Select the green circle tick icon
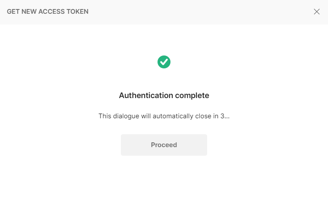The image size is (328, 203). (164, 62)
